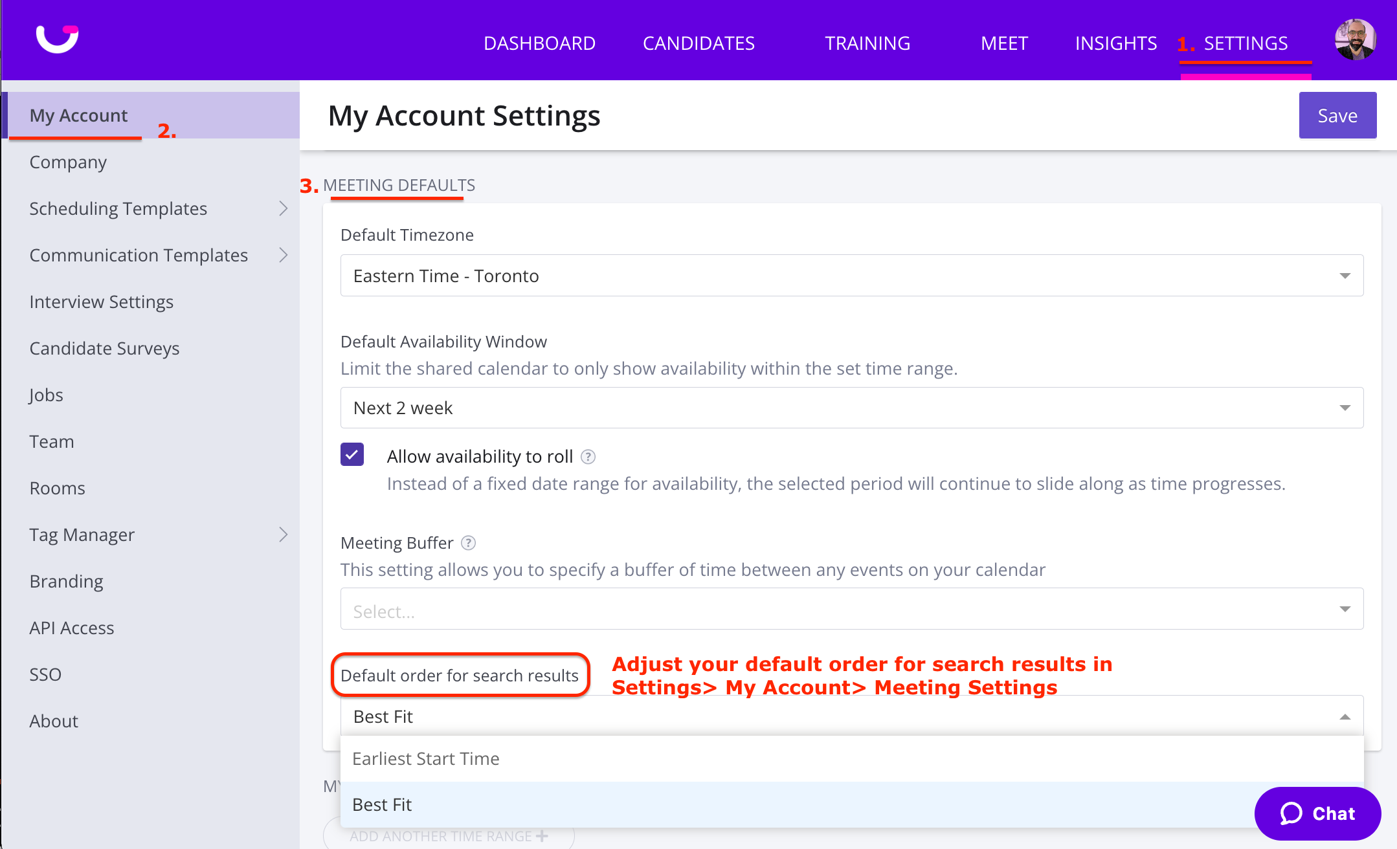Choose Earliest Start Time option
Screen dimensions: 1397x849
(x=426, y=758)
